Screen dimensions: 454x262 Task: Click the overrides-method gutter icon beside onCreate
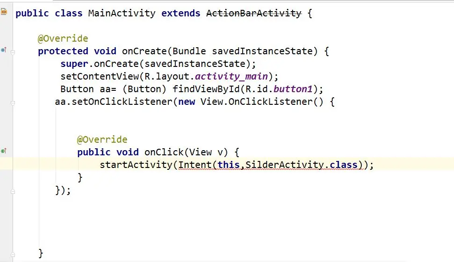4,50
